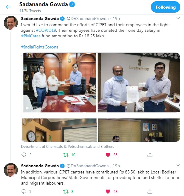Share the second tweet about CIPET centres
The width and height of the screenshot is (184, 196).
(x=150, y=191)
